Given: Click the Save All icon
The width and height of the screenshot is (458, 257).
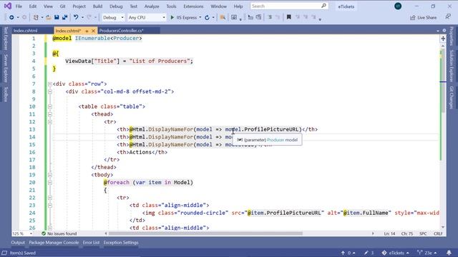Looking at the screenshot, I should click(x=64, y=17).
